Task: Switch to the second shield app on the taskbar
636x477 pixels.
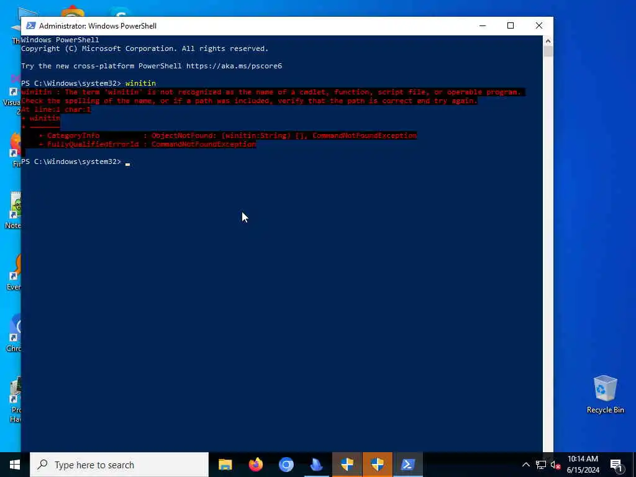Action: [377, 465]
